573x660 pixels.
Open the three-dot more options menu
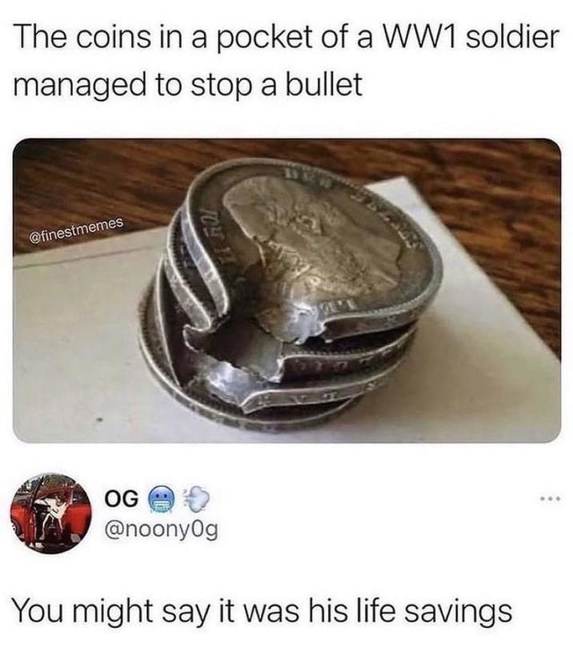[550, 500]
